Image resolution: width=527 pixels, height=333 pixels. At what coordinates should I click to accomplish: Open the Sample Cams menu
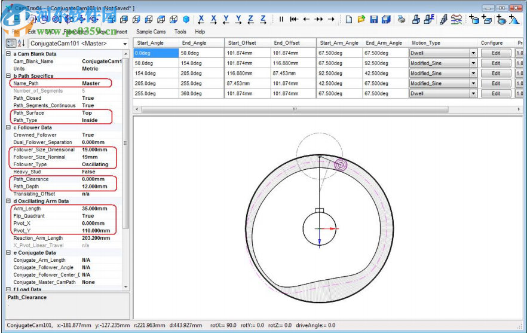coord(151,32)
